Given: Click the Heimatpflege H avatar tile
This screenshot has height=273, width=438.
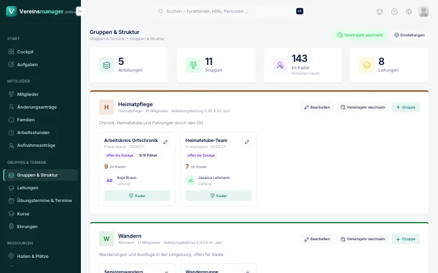Looking at the screenshot, I should point(106,107).
